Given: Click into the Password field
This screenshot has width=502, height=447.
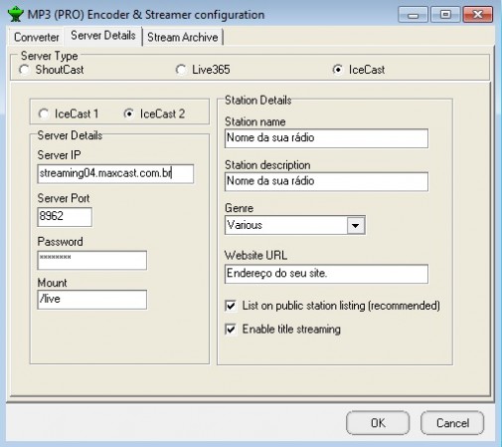Looking at the screenshot, I should 91,260.
